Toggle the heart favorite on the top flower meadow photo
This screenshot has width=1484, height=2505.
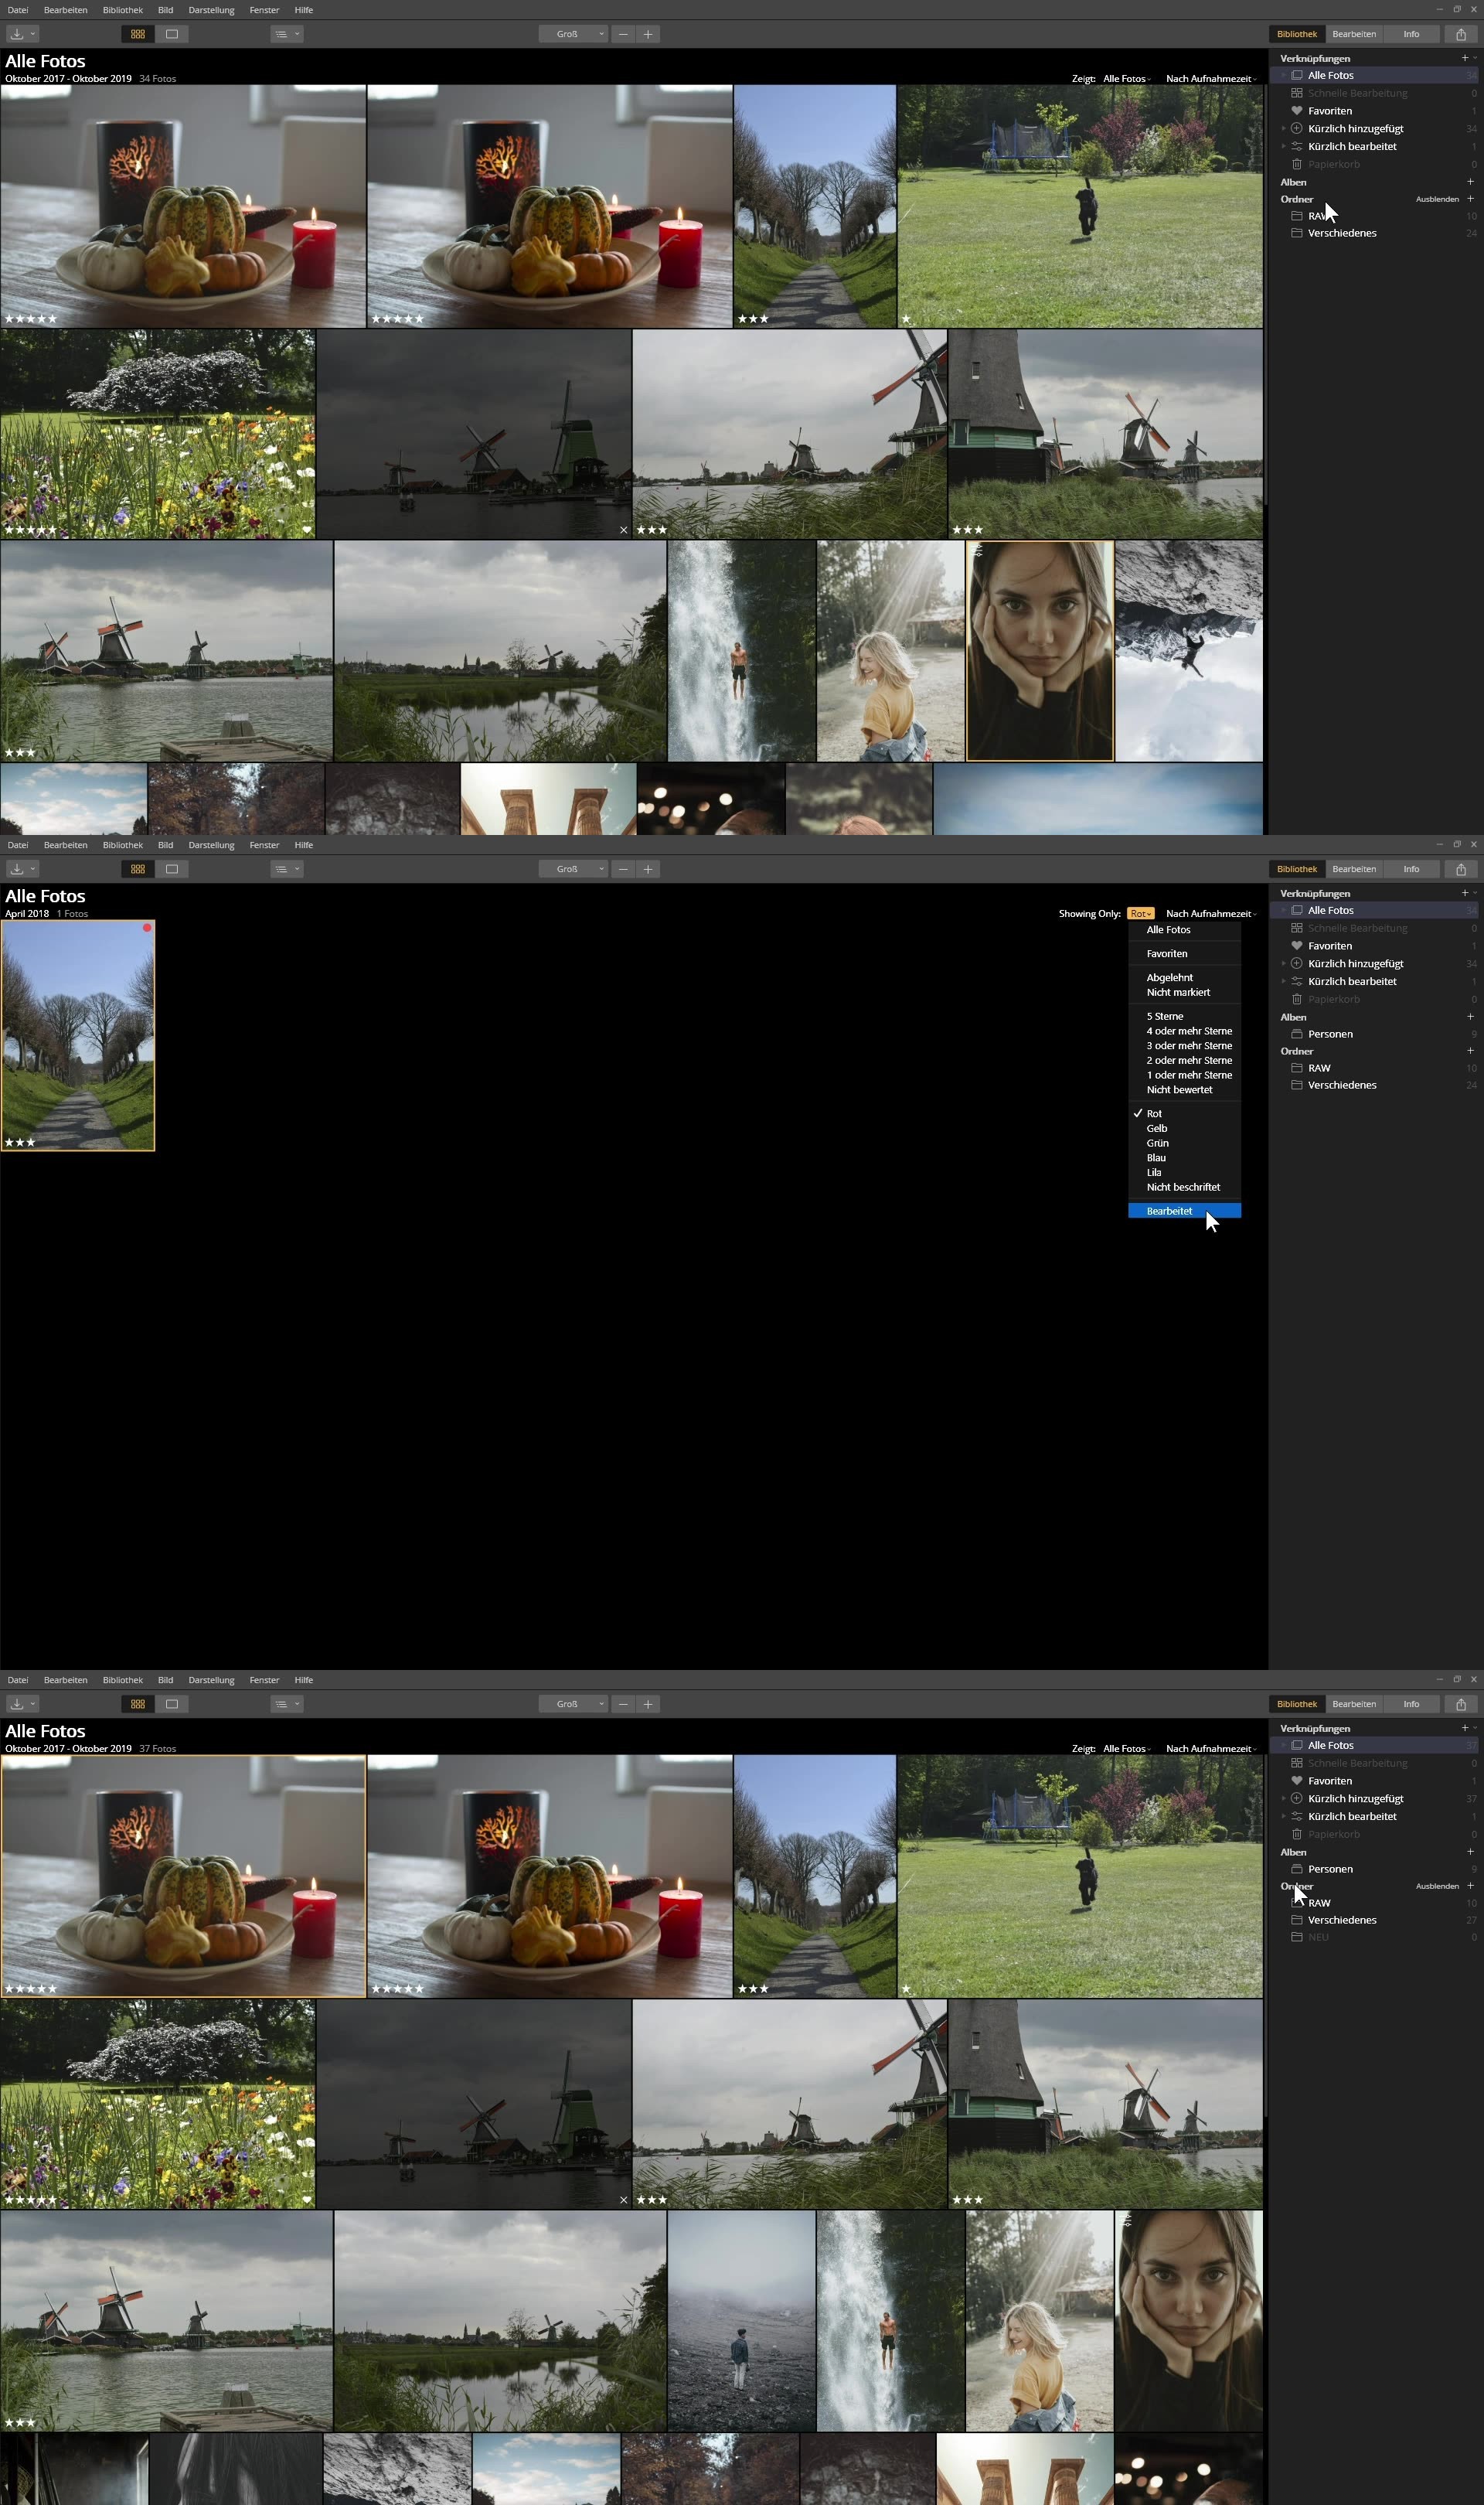pos(307,530)
